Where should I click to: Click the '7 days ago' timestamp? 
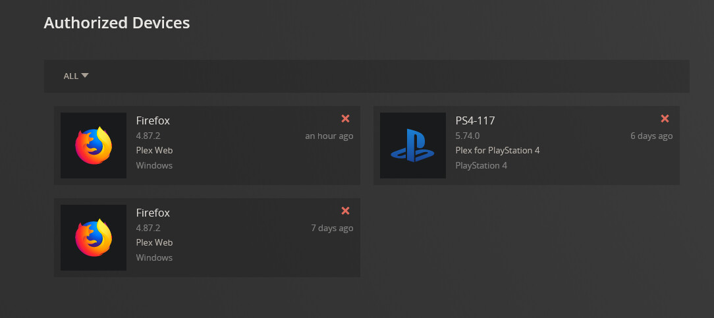point(332,228)
